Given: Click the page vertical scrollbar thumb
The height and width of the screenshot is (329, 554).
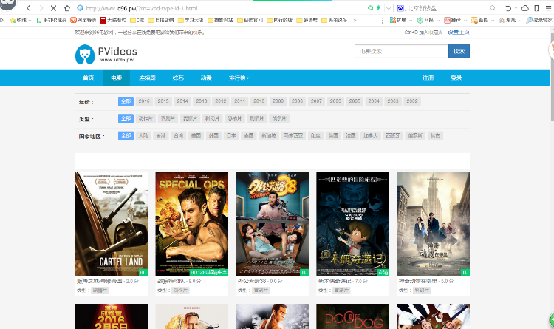Looking at the screenshot, I should coord(552,75).
